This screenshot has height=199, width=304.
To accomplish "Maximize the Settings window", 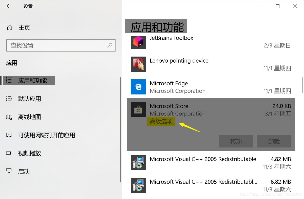I will [x=277, y=6].
